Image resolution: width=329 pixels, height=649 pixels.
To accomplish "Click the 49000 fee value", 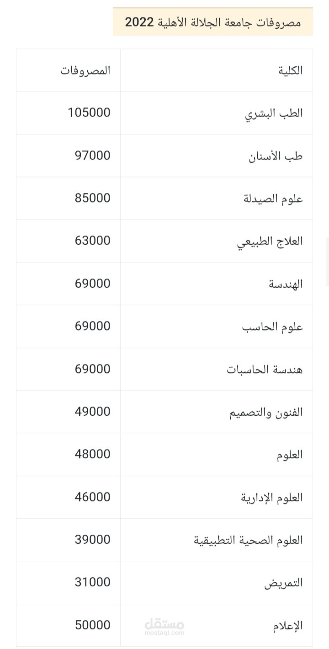I will (93, 412).
